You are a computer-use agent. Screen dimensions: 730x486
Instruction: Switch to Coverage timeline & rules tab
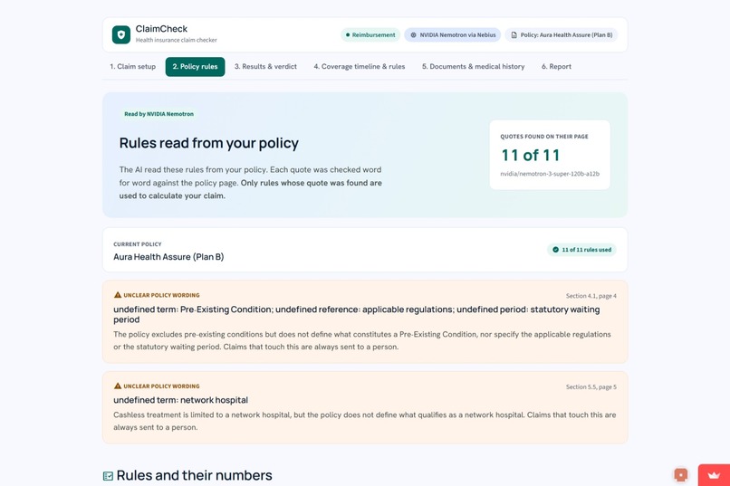pos(360,66)
